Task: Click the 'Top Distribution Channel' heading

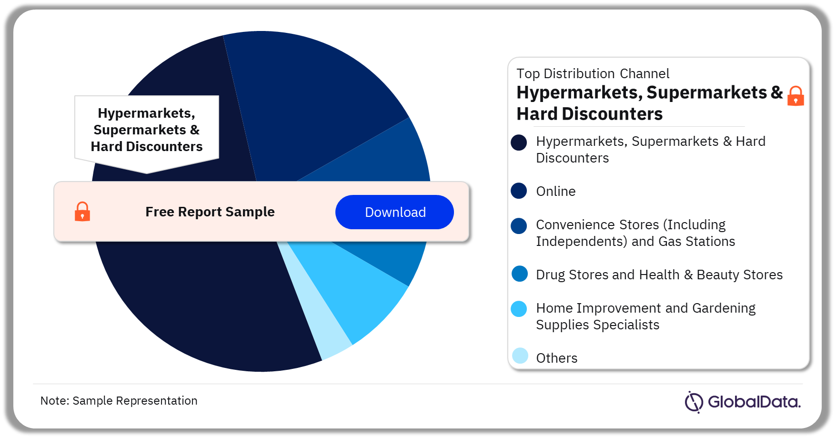Action: click(593, 74)
